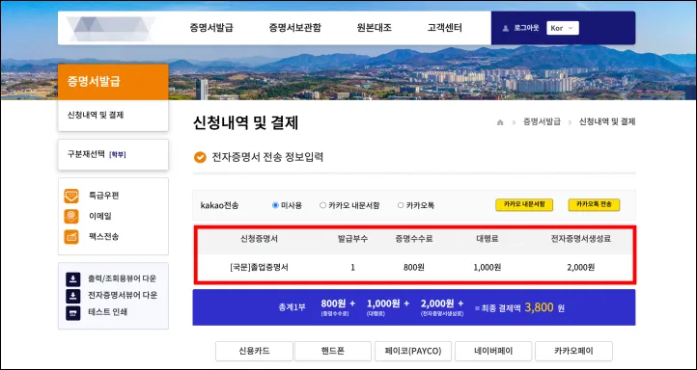
Task: Click 증명서발급 breadcrumb link
Action: click(542, 122)
